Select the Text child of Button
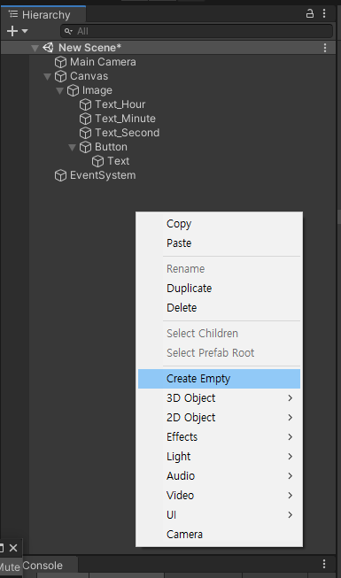 click(x=119, y=161)
